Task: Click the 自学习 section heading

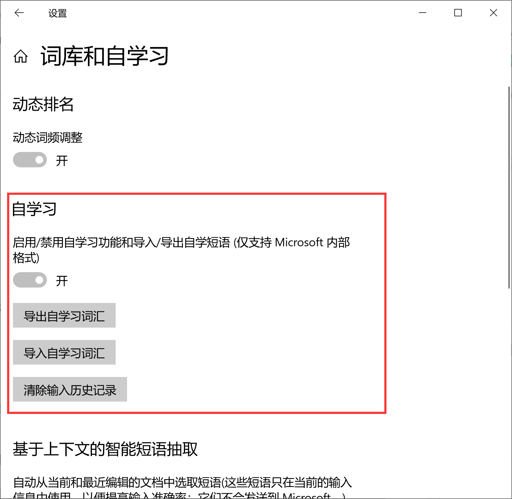Action: (x=34, y=209)
